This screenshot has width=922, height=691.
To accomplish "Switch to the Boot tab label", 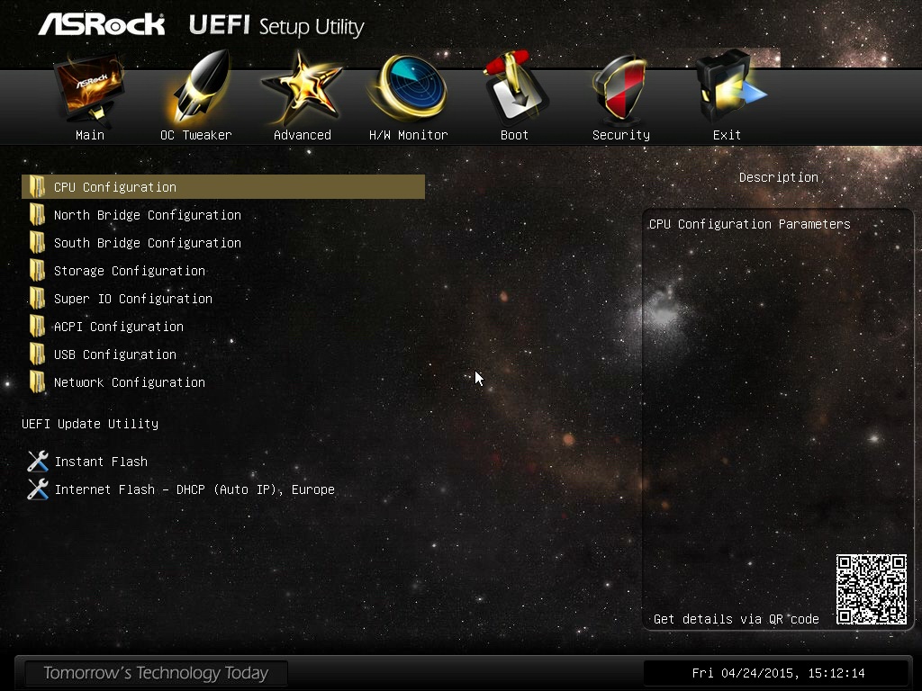I will pos(514,135).
